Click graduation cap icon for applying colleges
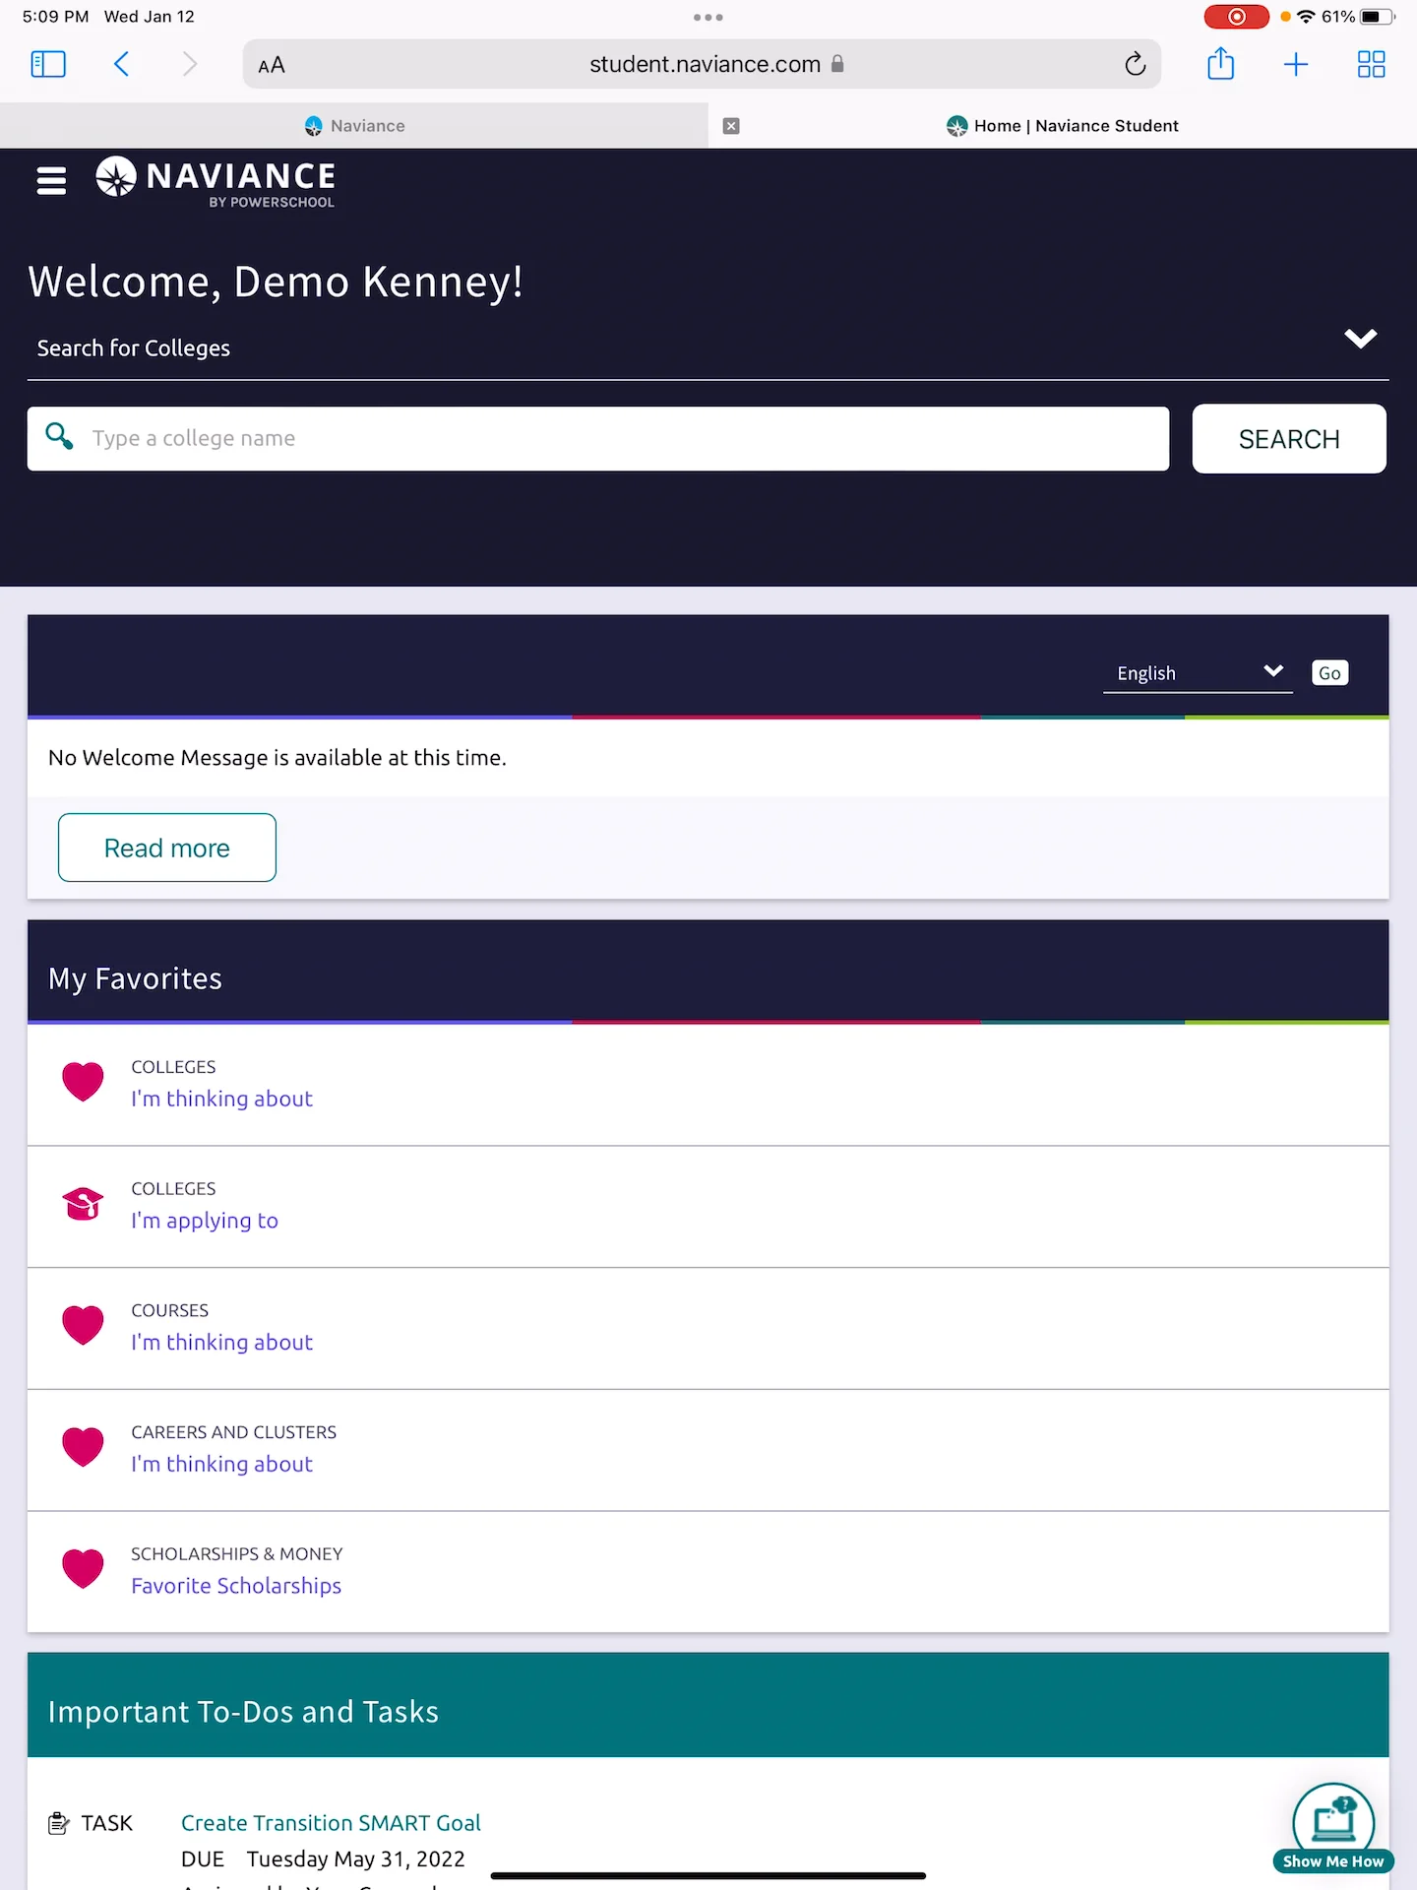This screenshot has width=1417, height=1890. [x=83, y=1203]
